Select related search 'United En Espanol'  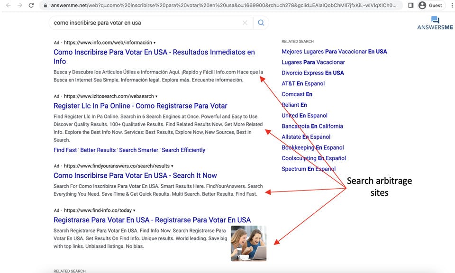[x=304, y=116]
